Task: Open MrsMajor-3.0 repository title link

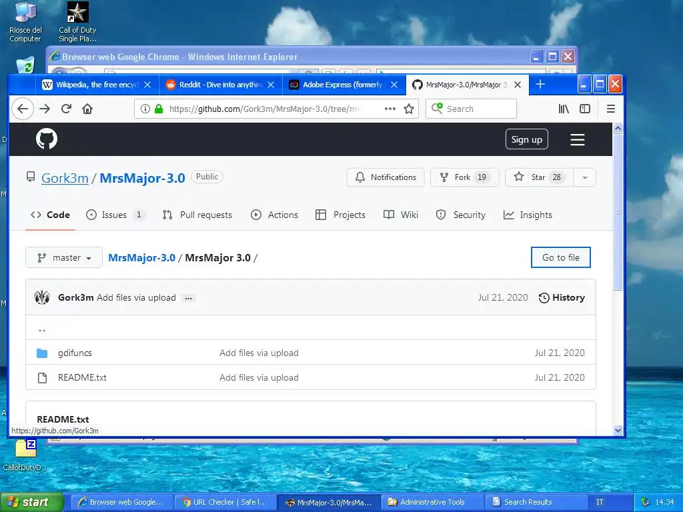Action: pos(143,178)
